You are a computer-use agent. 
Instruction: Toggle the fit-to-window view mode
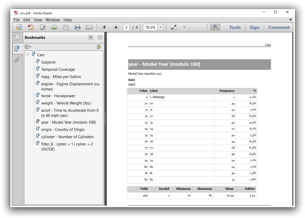point(174,27)
